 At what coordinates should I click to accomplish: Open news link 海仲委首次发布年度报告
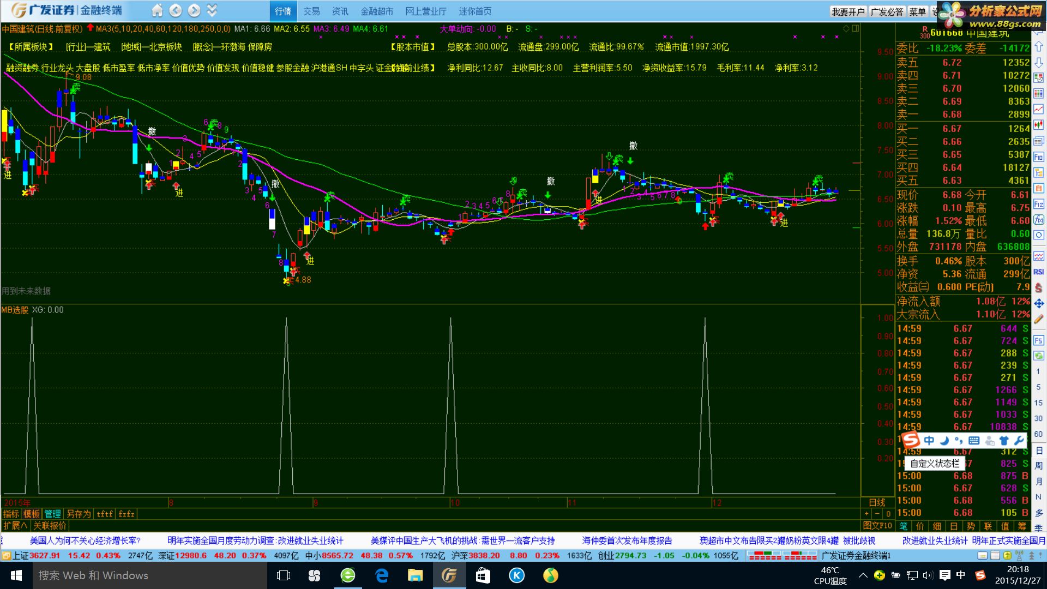point(627,541)
